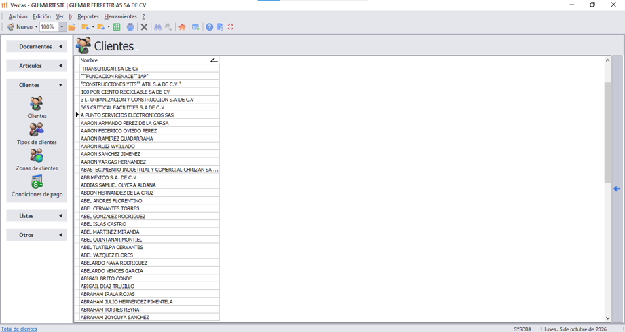625x332 pixels.
Task: Click the Clientes header icon beside the title
Action: click(x=83, y=45)
